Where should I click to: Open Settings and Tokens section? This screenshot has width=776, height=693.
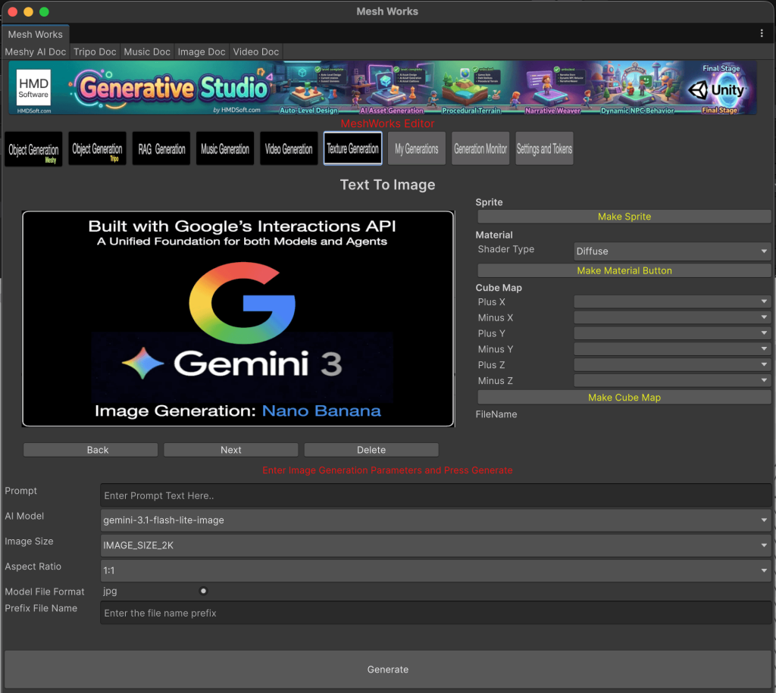544,148
